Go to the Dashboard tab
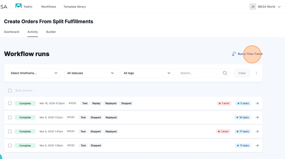 [x=11, y=32]
